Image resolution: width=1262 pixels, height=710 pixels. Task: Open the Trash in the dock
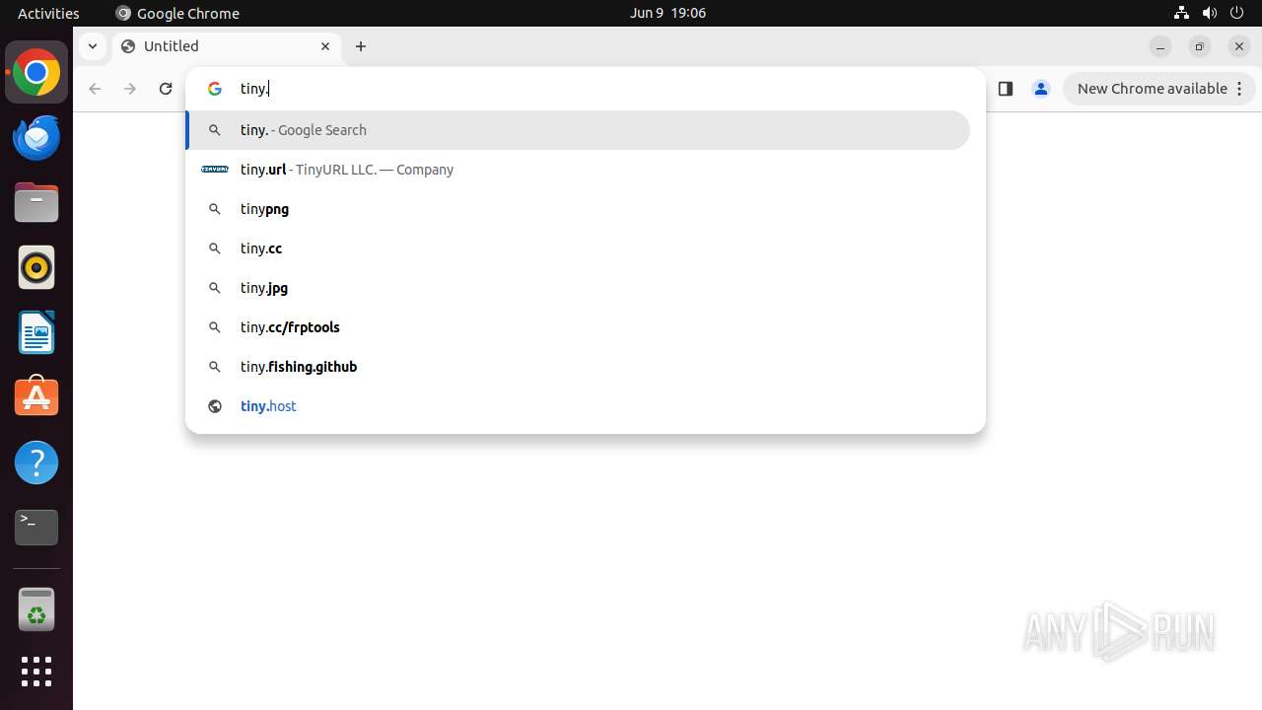(36, 609)
